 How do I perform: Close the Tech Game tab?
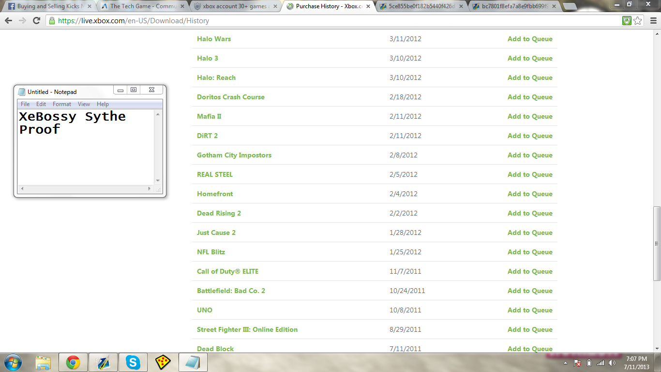[x=183, y=6]
